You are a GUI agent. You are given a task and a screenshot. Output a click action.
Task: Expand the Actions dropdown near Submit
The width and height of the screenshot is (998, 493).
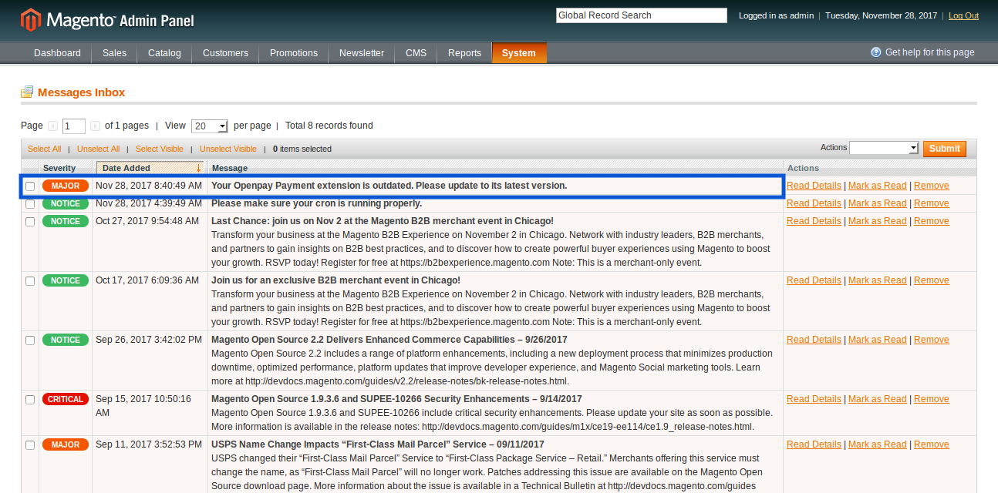(883, 148)
